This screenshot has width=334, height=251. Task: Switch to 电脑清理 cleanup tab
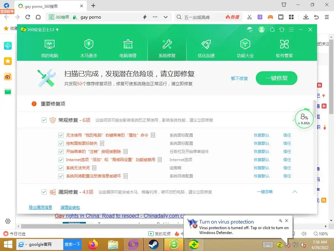click(128, 48)
